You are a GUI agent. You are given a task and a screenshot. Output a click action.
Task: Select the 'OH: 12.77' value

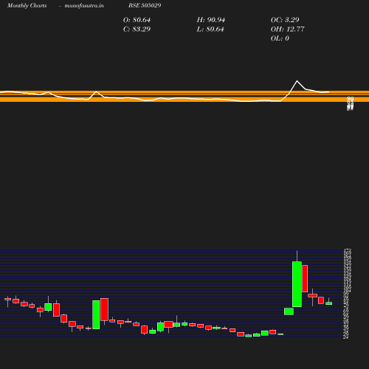pyautogui.click(x=288, y=30)
